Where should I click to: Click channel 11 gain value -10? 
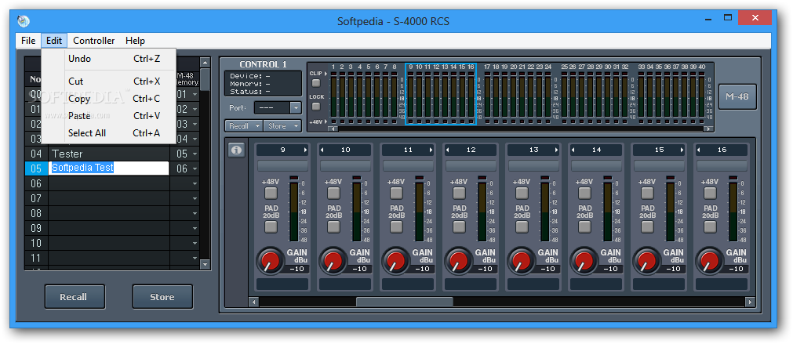(x=421, y=269)
